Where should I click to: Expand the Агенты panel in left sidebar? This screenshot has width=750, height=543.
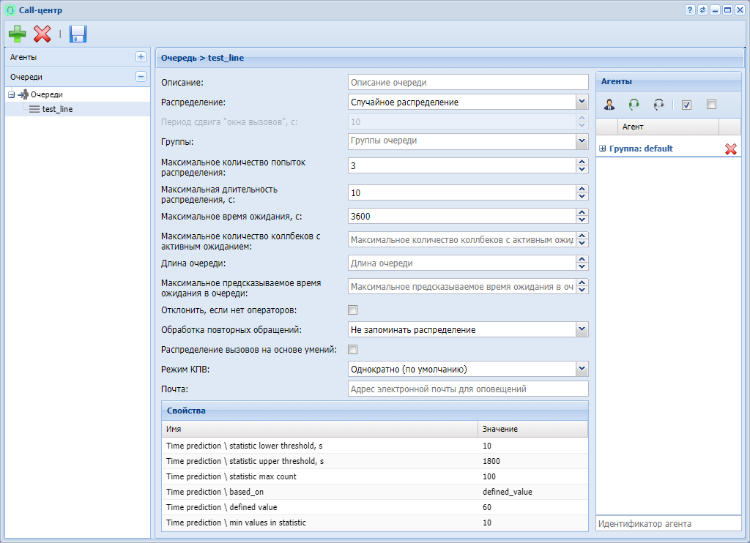click(x=141, y=57)
